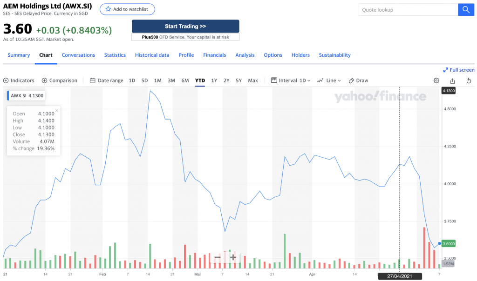This screenshot has height=281, width=477.
Task: Zoom out using the minus icon
Action: (218, 257)
